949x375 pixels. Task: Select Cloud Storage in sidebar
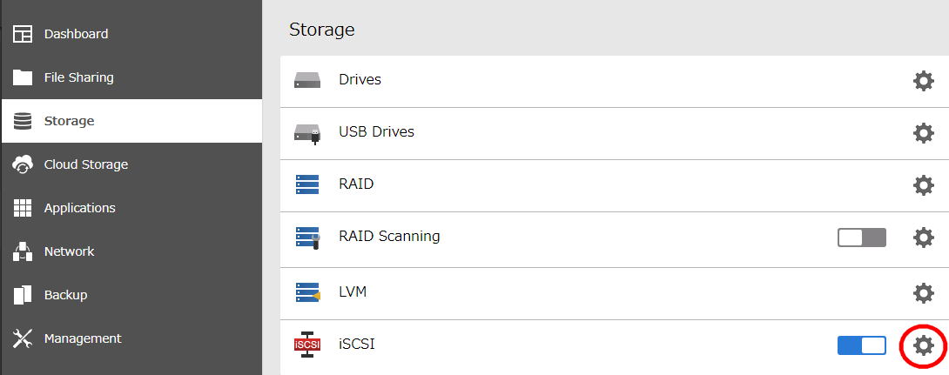tap(85, 164)
